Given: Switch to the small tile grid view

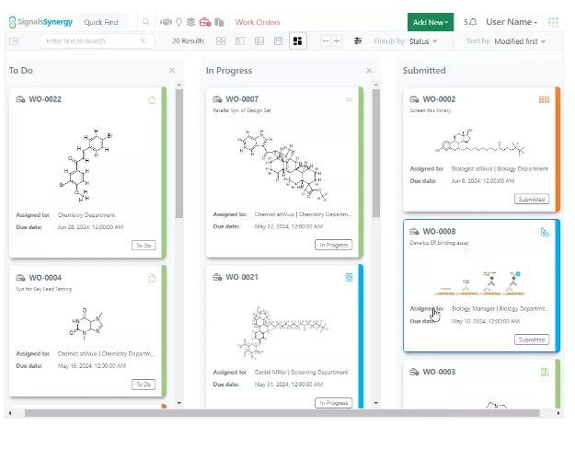Looking at the screenshot, I should coord(221,41).
